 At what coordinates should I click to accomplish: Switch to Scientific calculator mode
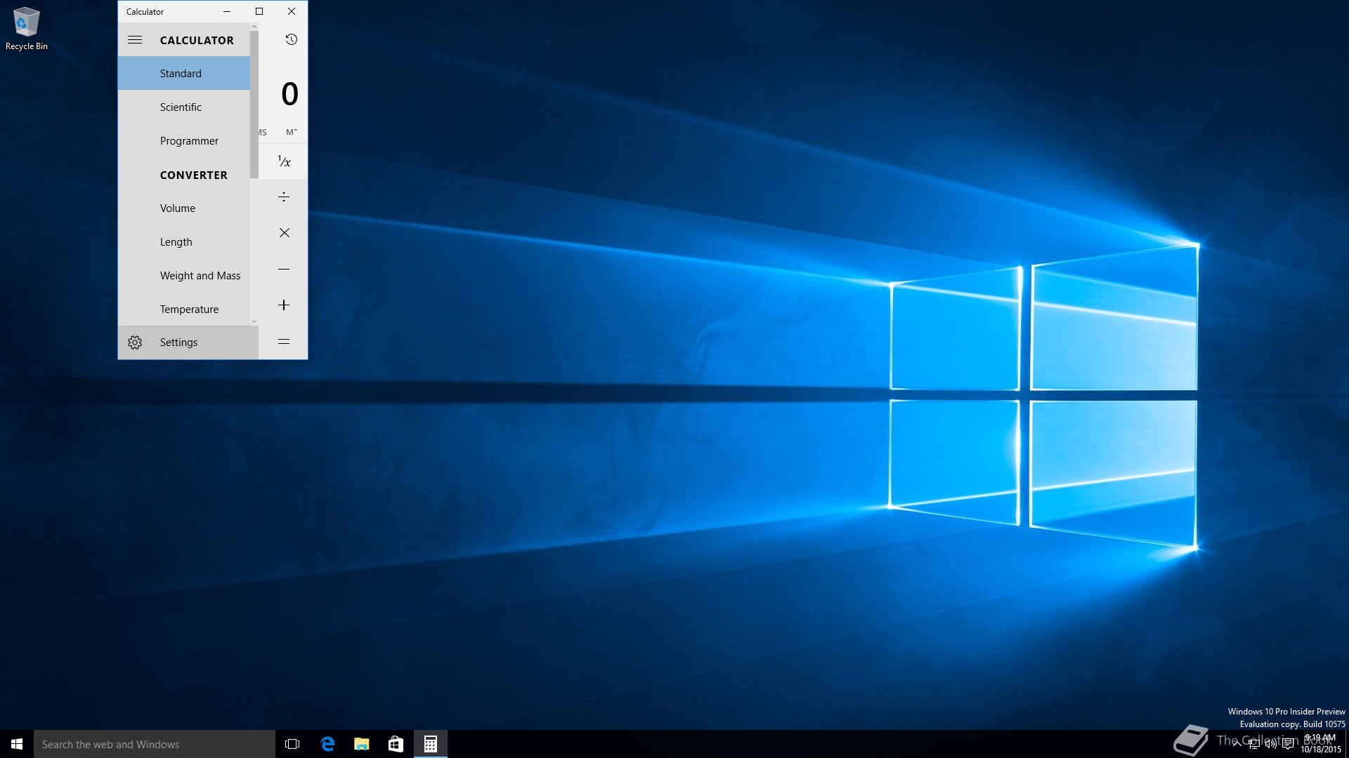pyautogui.click(x=181, y=107)
